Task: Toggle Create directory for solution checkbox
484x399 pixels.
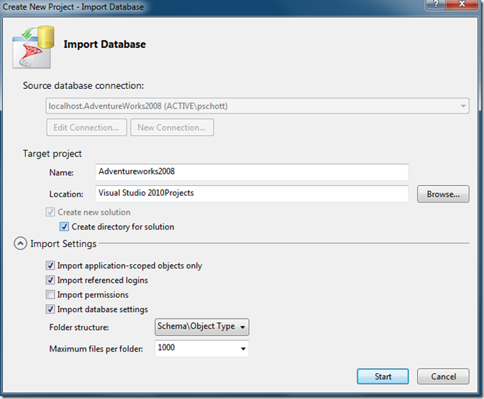Action: (x=65, y=227)
